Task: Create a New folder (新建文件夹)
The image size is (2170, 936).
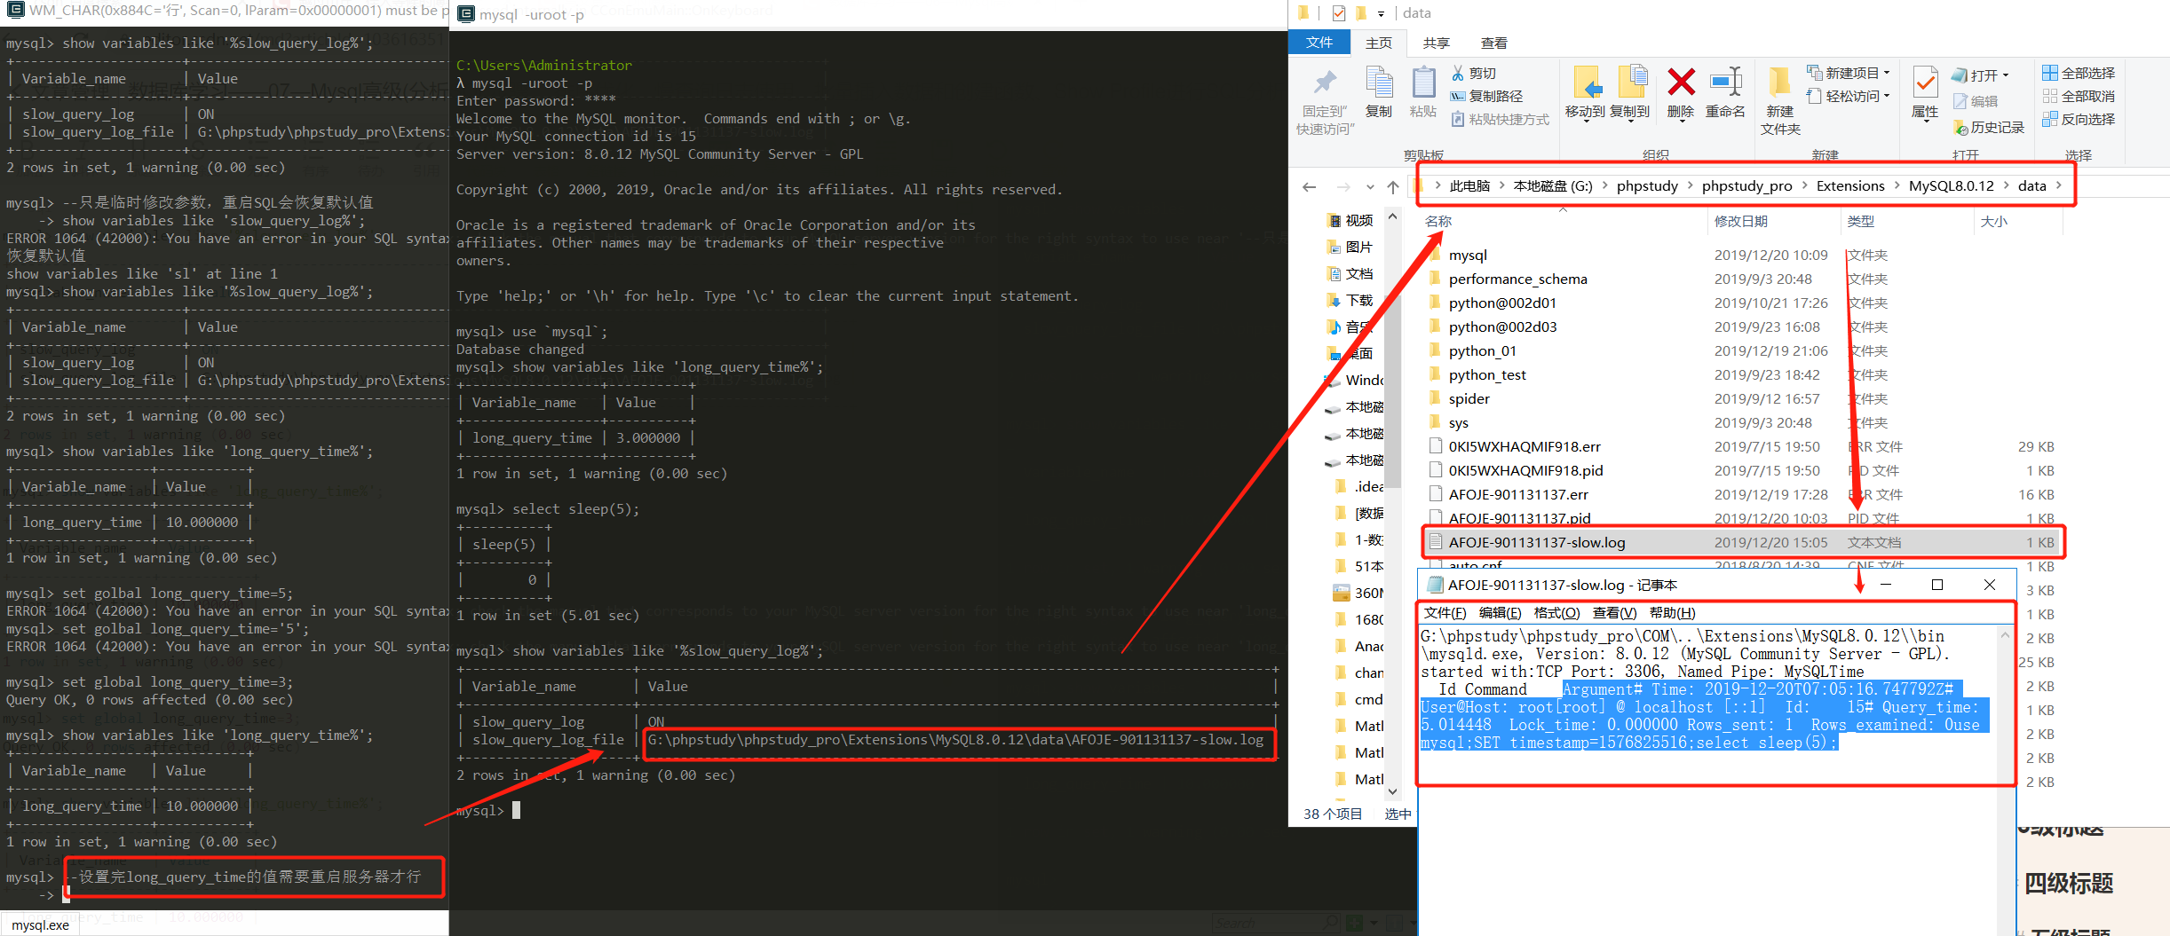Action: click(x=1779, y=99)
